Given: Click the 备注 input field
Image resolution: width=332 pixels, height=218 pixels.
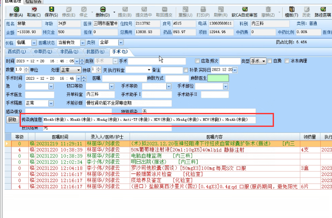Looking at the screenshot, I should [x=172, y=70].
